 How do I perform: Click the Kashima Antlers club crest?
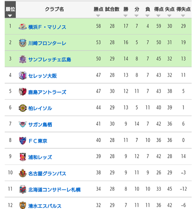click(23, 92)
